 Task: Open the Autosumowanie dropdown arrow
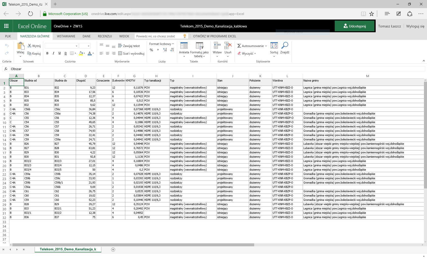tap(266, 46)
